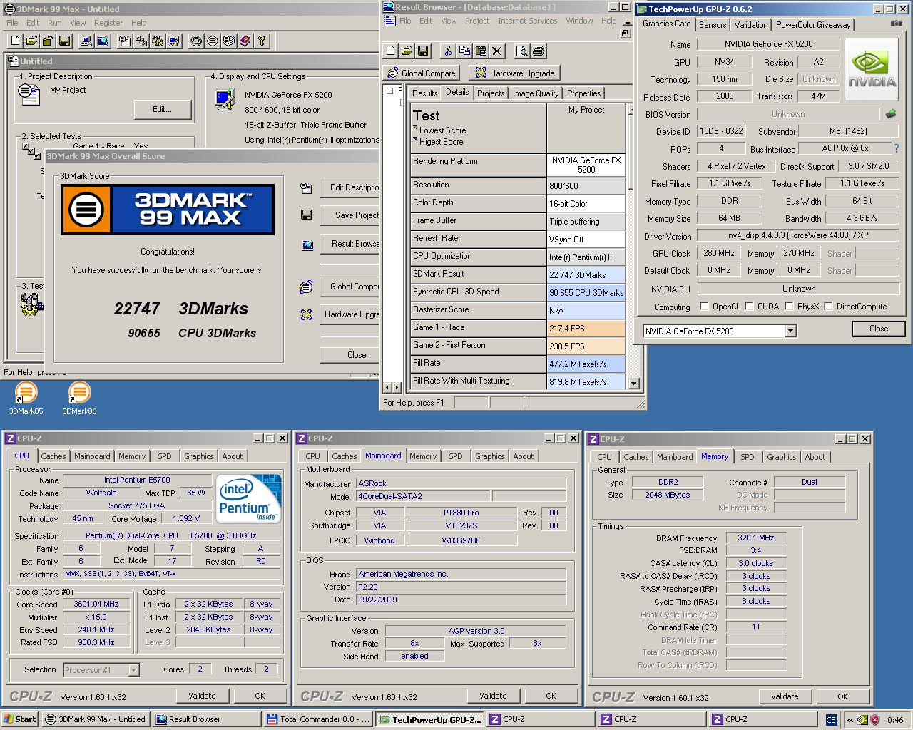
Task: Click Display settings monitor icon in 3DMark
Action: click(225, 98)
